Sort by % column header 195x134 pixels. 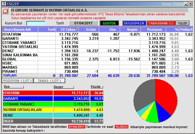(x=173, y=29)
